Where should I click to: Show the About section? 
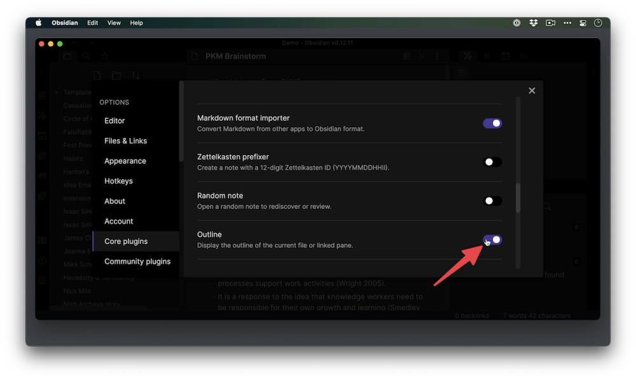point(114,201)
